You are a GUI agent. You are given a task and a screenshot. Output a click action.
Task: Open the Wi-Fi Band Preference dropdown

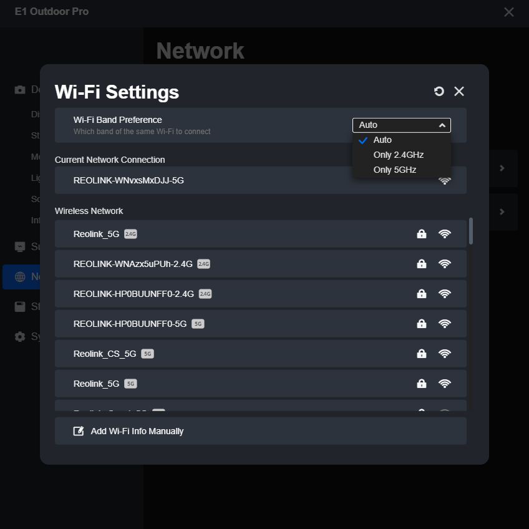(x=401, y=125)
